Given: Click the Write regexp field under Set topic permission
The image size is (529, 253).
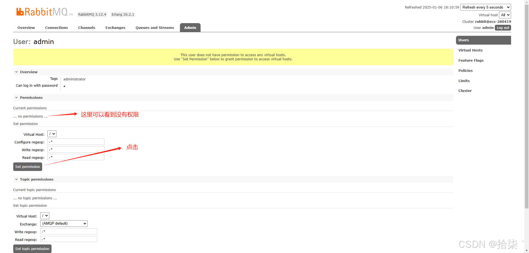Looking at the screenshot, I should [69, 231].
